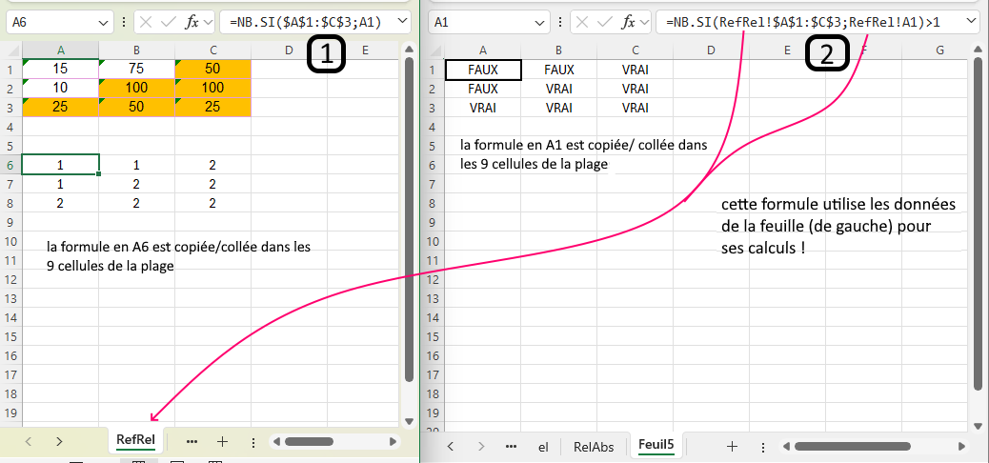Click next sheet arrow in left window
The width and height of the screenshot is (989, 463).
[59, 442]
